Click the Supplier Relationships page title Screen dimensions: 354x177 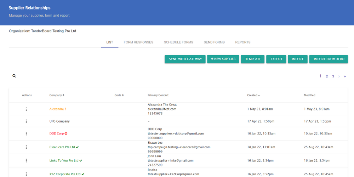(x=30, y=8)
